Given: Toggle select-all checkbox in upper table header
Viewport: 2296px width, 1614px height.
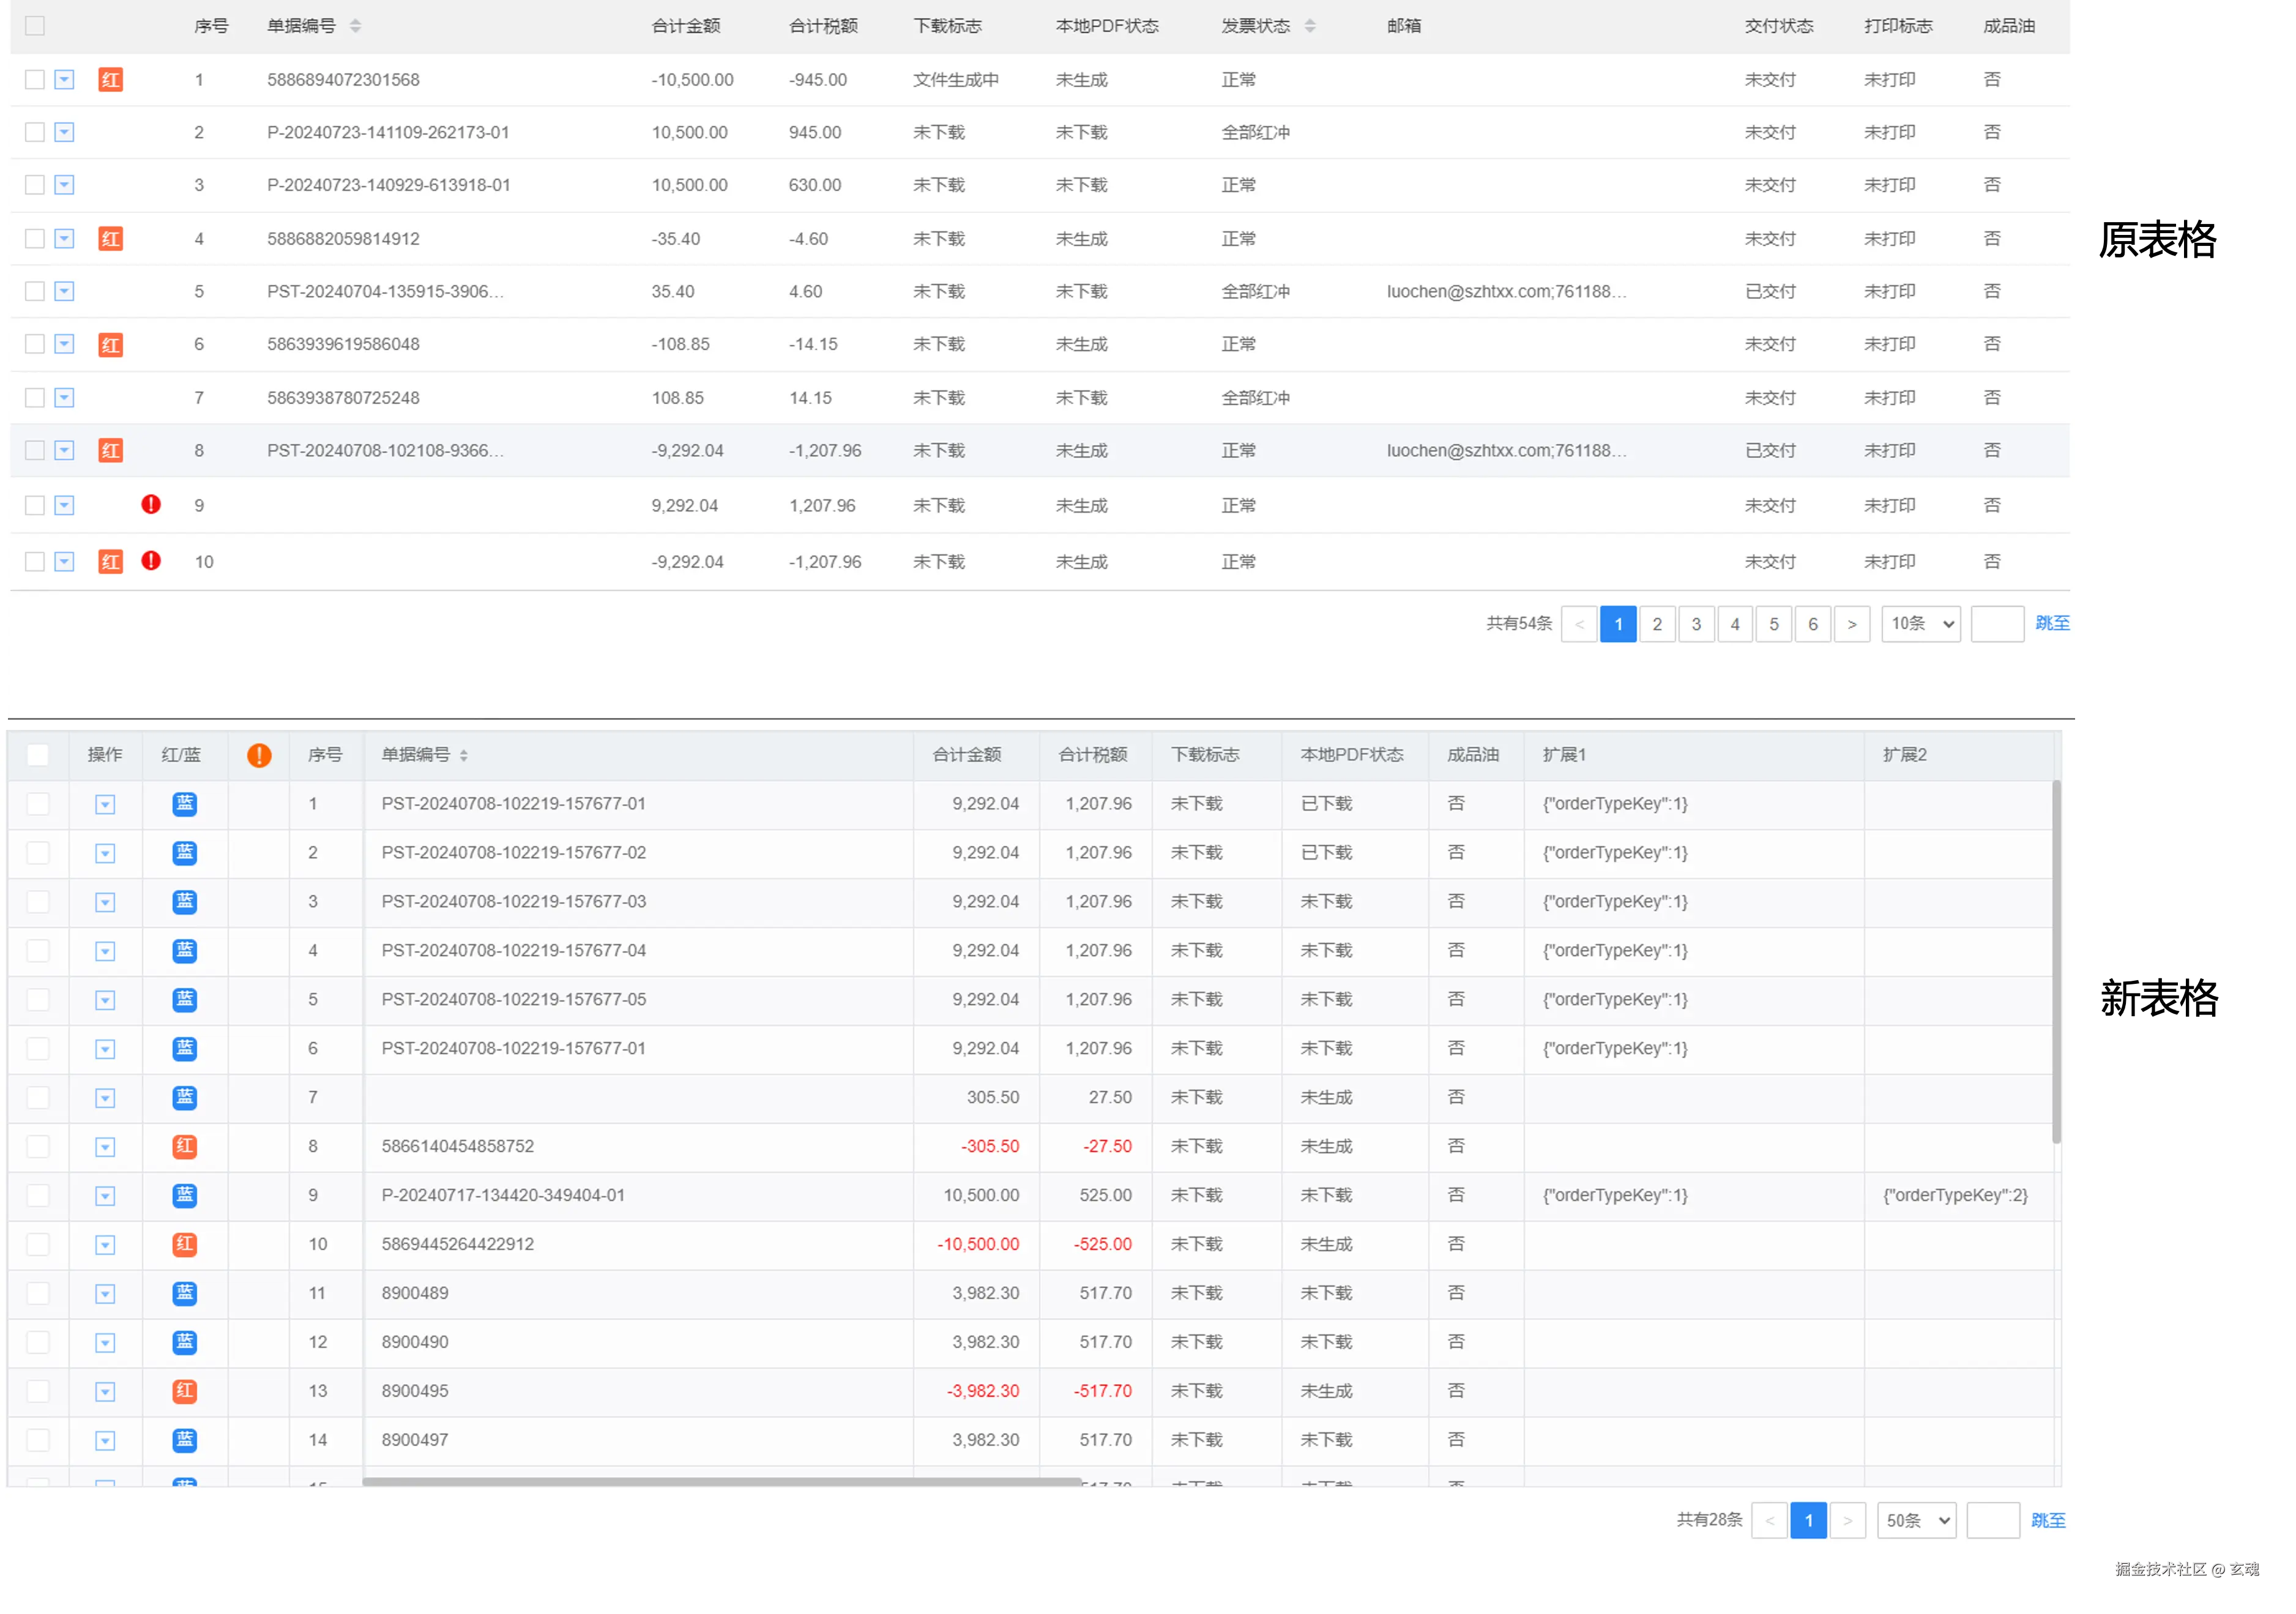Looking at the screenshot, I should point(35,26).
